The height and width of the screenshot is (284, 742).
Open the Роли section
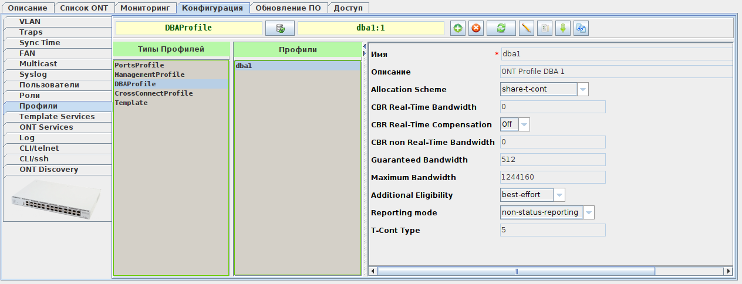pyautogui.click(x=57, y=96)
